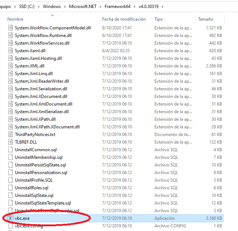Expand the chevron after Framework64 breadcrumb
The width and height of the screenshot is (238, 231).
click(x=134, y=7)
